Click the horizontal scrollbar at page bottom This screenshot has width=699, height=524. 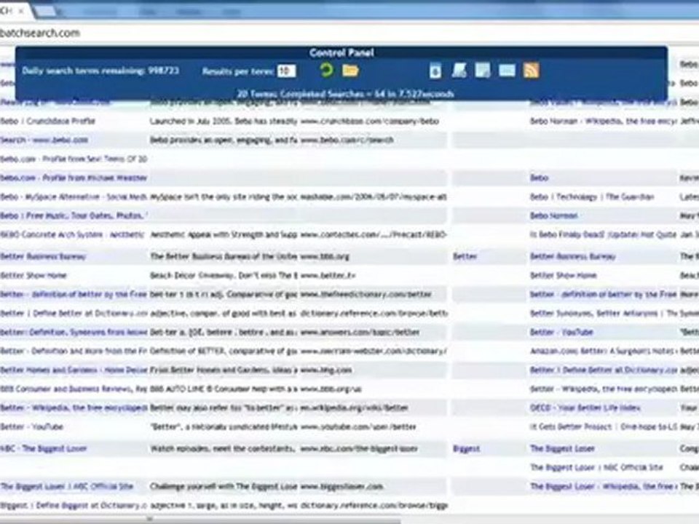coord(201,520)
